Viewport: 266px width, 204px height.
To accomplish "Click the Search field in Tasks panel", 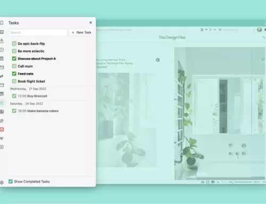I will click(38, 32).
